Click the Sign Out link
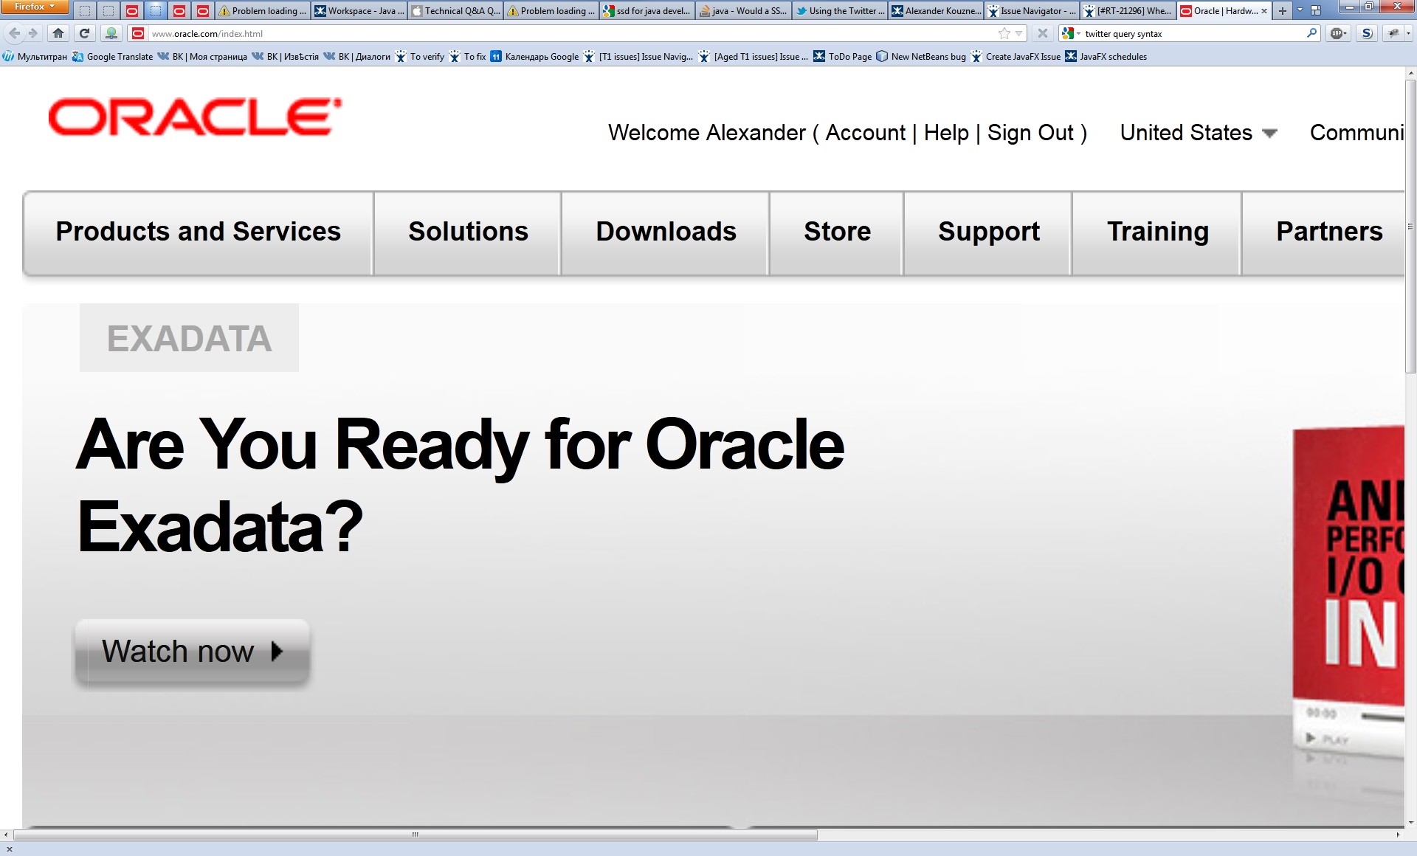The image size is (1417, 856). pos(1030,133)
